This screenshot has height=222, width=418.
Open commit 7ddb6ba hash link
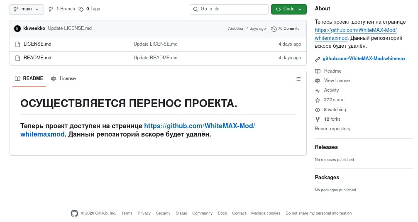click(x=235, y=29)
